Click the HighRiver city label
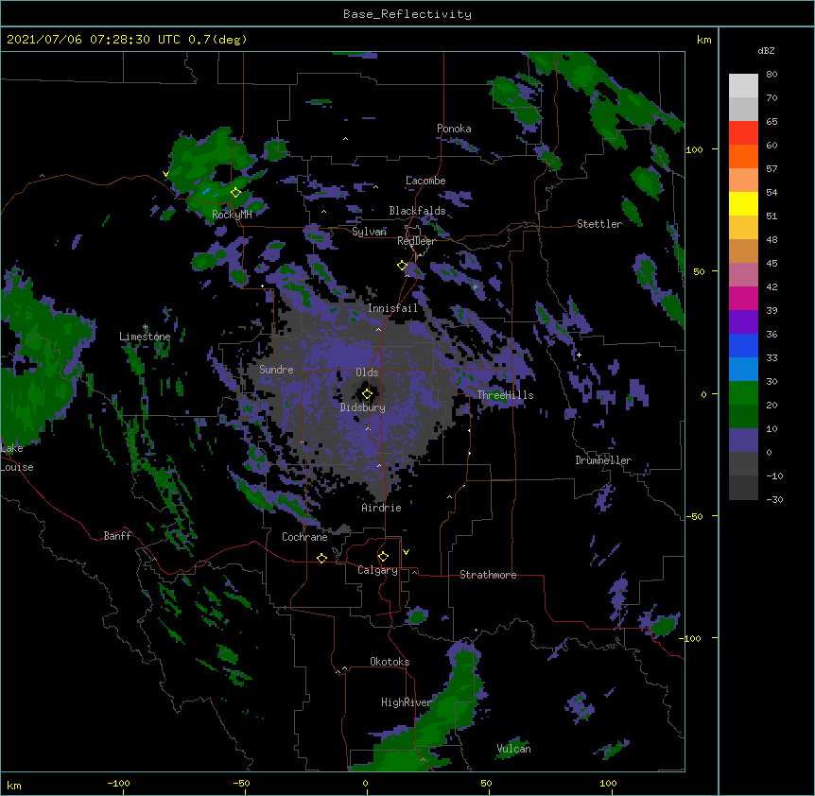This screenshot has width=815, height=796. click(x=407, y=702)
